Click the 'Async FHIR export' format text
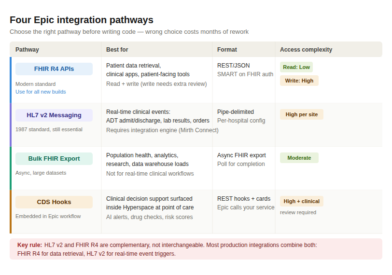Screen dimensions: 392x275 241,155
